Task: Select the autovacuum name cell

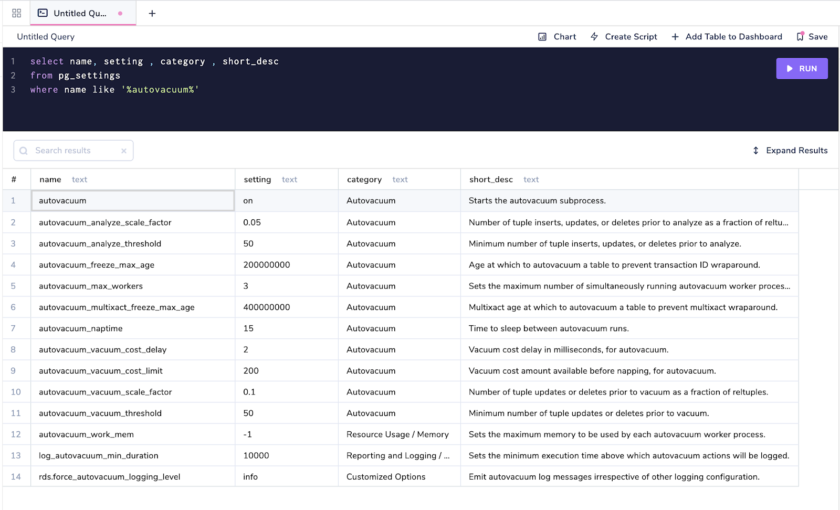Action: pos(132,200)
